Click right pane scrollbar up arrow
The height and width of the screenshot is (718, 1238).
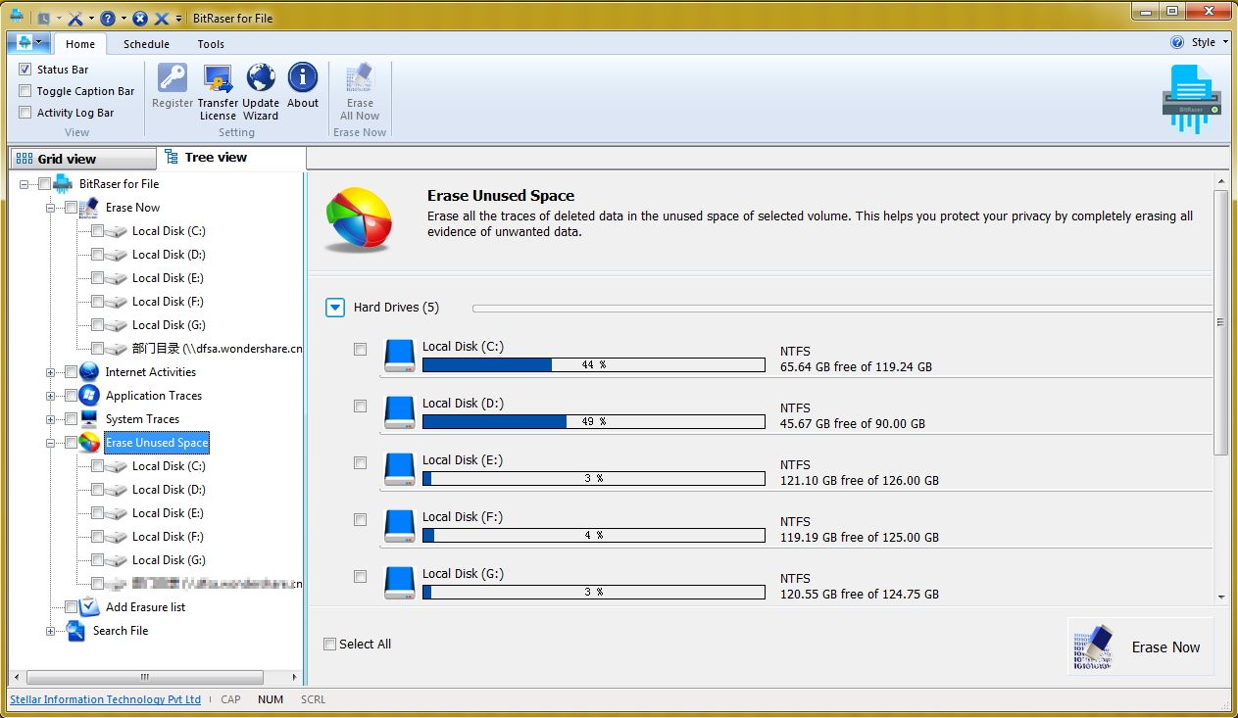(1220, 181)
